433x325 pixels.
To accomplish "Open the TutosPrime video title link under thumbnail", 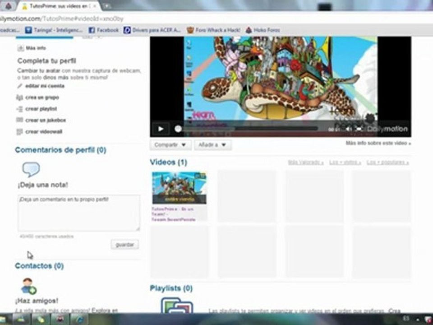I will click(x=173, y=214).
